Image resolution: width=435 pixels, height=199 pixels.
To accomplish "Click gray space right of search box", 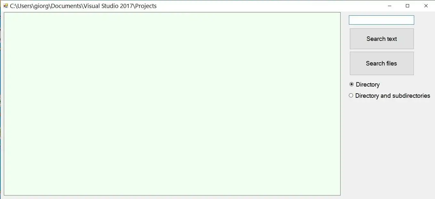I will (x=424, y=20).
